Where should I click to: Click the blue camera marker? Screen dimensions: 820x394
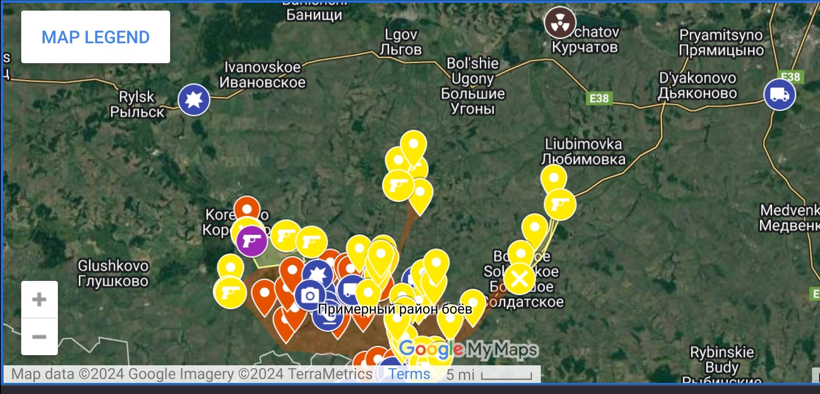click(310, 295)
